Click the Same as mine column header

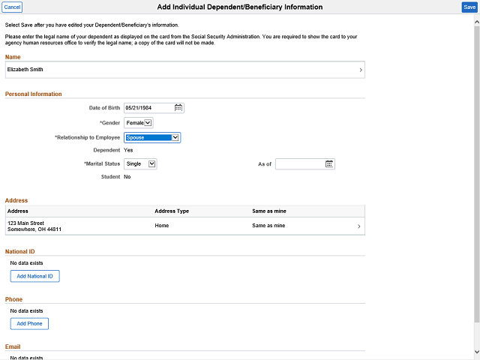(269, 211)
